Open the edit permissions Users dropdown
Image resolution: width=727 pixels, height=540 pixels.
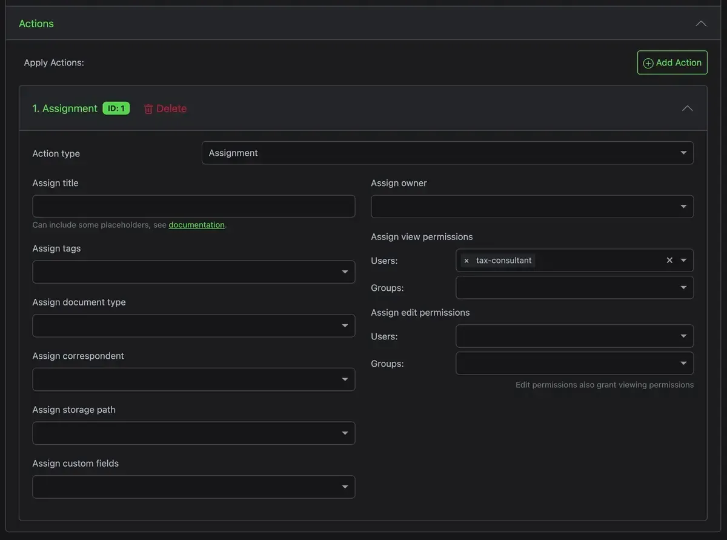(x=574, y=336)
